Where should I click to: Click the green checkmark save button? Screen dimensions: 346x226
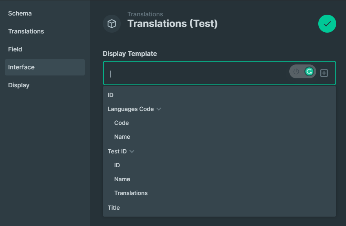tap(327, 24)
